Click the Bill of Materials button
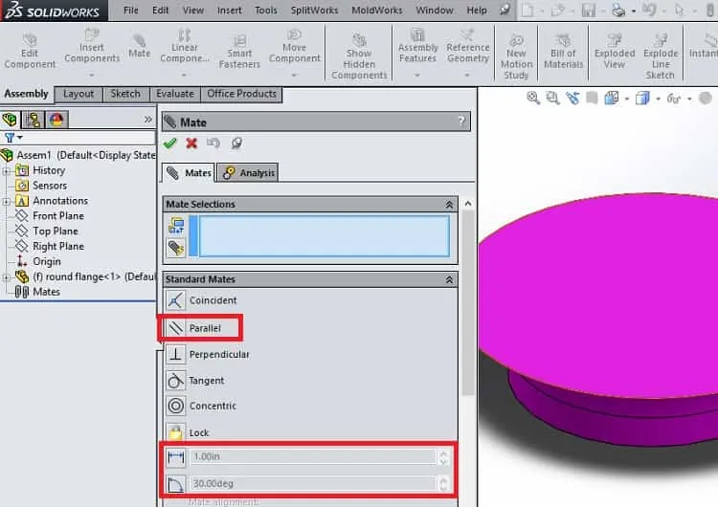 (x=563, y=52)
